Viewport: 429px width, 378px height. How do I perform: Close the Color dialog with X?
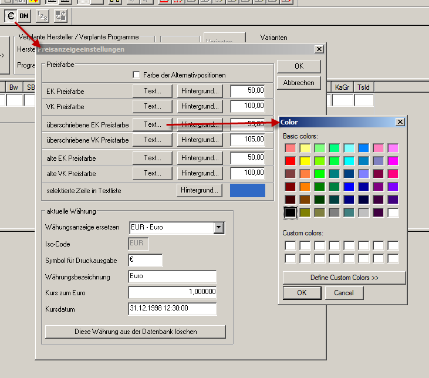400,122
